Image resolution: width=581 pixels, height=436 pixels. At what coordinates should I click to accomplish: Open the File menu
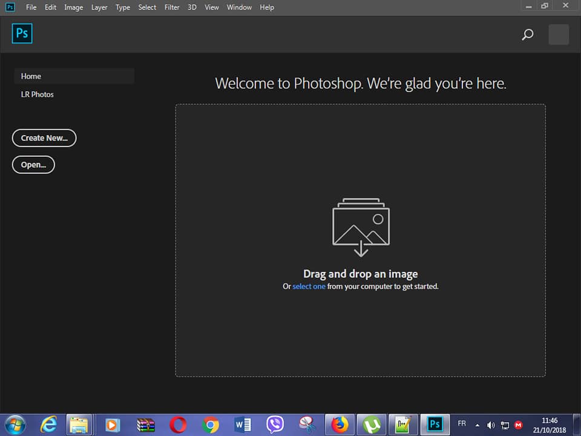(31, 7)
